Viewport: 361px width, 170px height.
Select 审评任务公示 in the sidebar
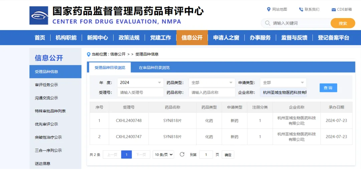click(47, 85)
